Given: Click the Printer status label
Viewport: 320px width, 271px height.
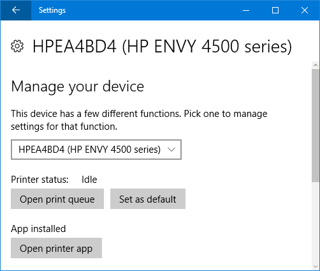Looking at the screenshot, I should coord(40,180).
